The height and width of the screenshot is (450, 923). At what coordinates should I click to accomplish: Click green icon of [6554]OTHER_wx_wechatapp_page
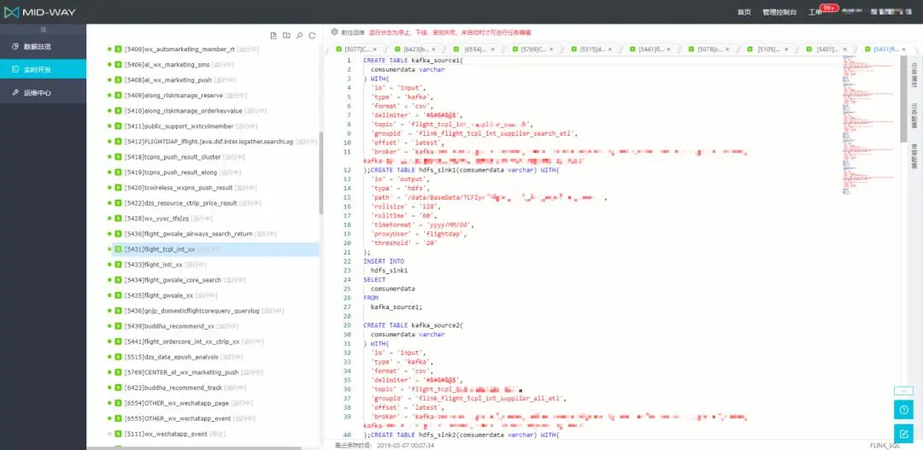point(118,403)
